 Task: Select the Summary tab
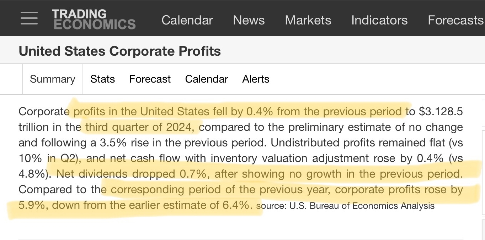click(53, 79)
